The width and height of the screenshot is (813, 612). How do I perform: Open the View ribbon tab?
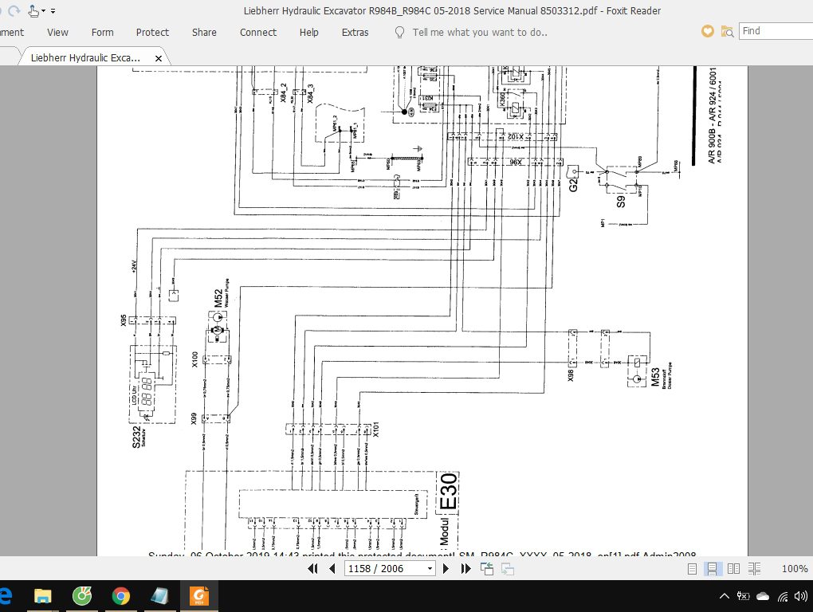57,32
